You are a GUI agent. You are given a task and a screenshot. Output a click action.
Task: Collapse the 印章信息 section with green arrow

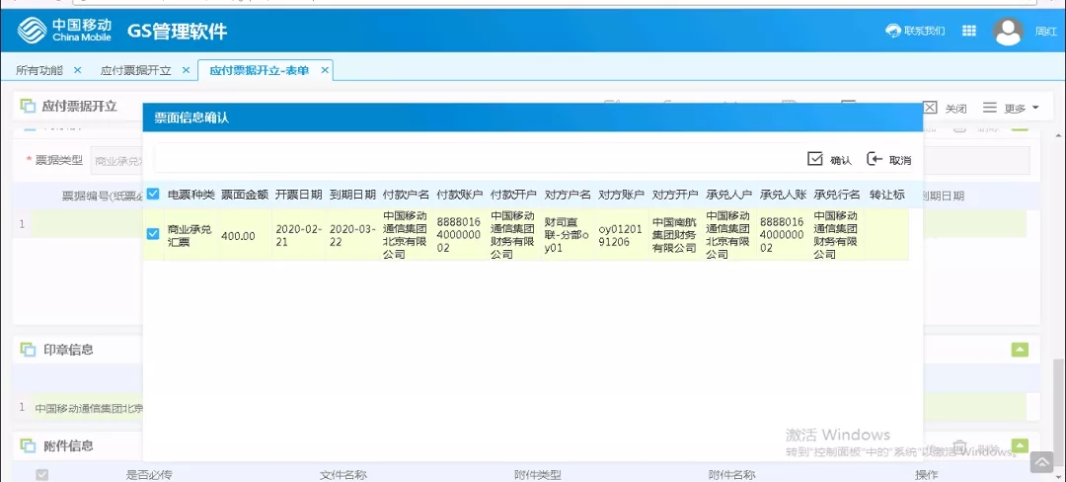click(x=1020, y=350)
